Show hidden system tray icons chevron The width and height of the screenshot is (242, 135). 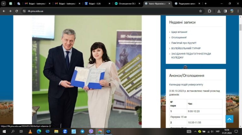(x=195, y=132)
